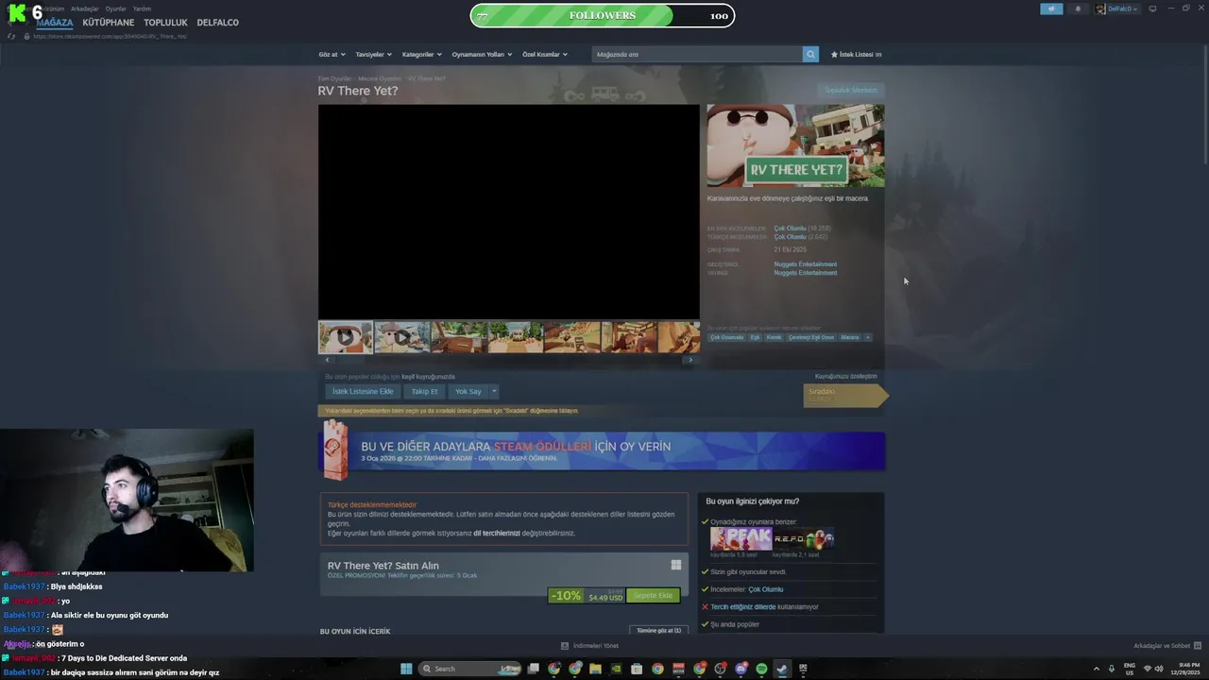The width and height of the screenshot is (1209, 680).
Task: Click the Eşli tag
Action: click(755, 337)
